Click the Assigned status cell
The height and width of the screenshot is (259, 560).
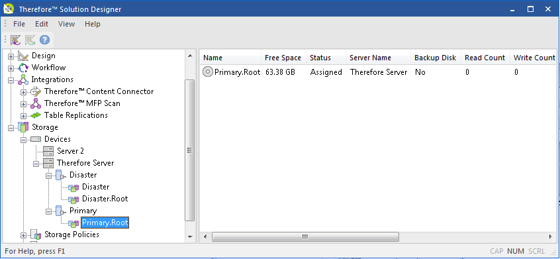[326, 72]
